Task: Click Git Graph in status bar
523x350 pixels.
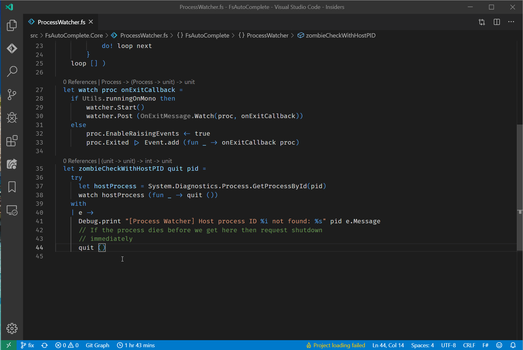Action: point(97,345)
